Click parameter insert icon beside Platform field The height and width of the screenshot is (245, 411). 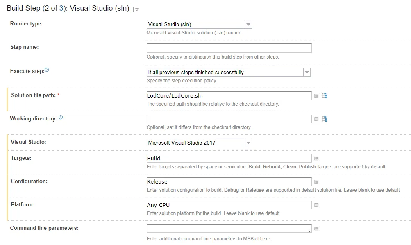click(x=316, y=205)
